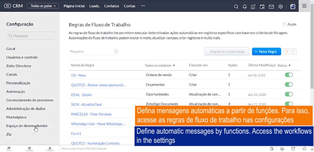Open the Ajuda help link

click(290, 24)
